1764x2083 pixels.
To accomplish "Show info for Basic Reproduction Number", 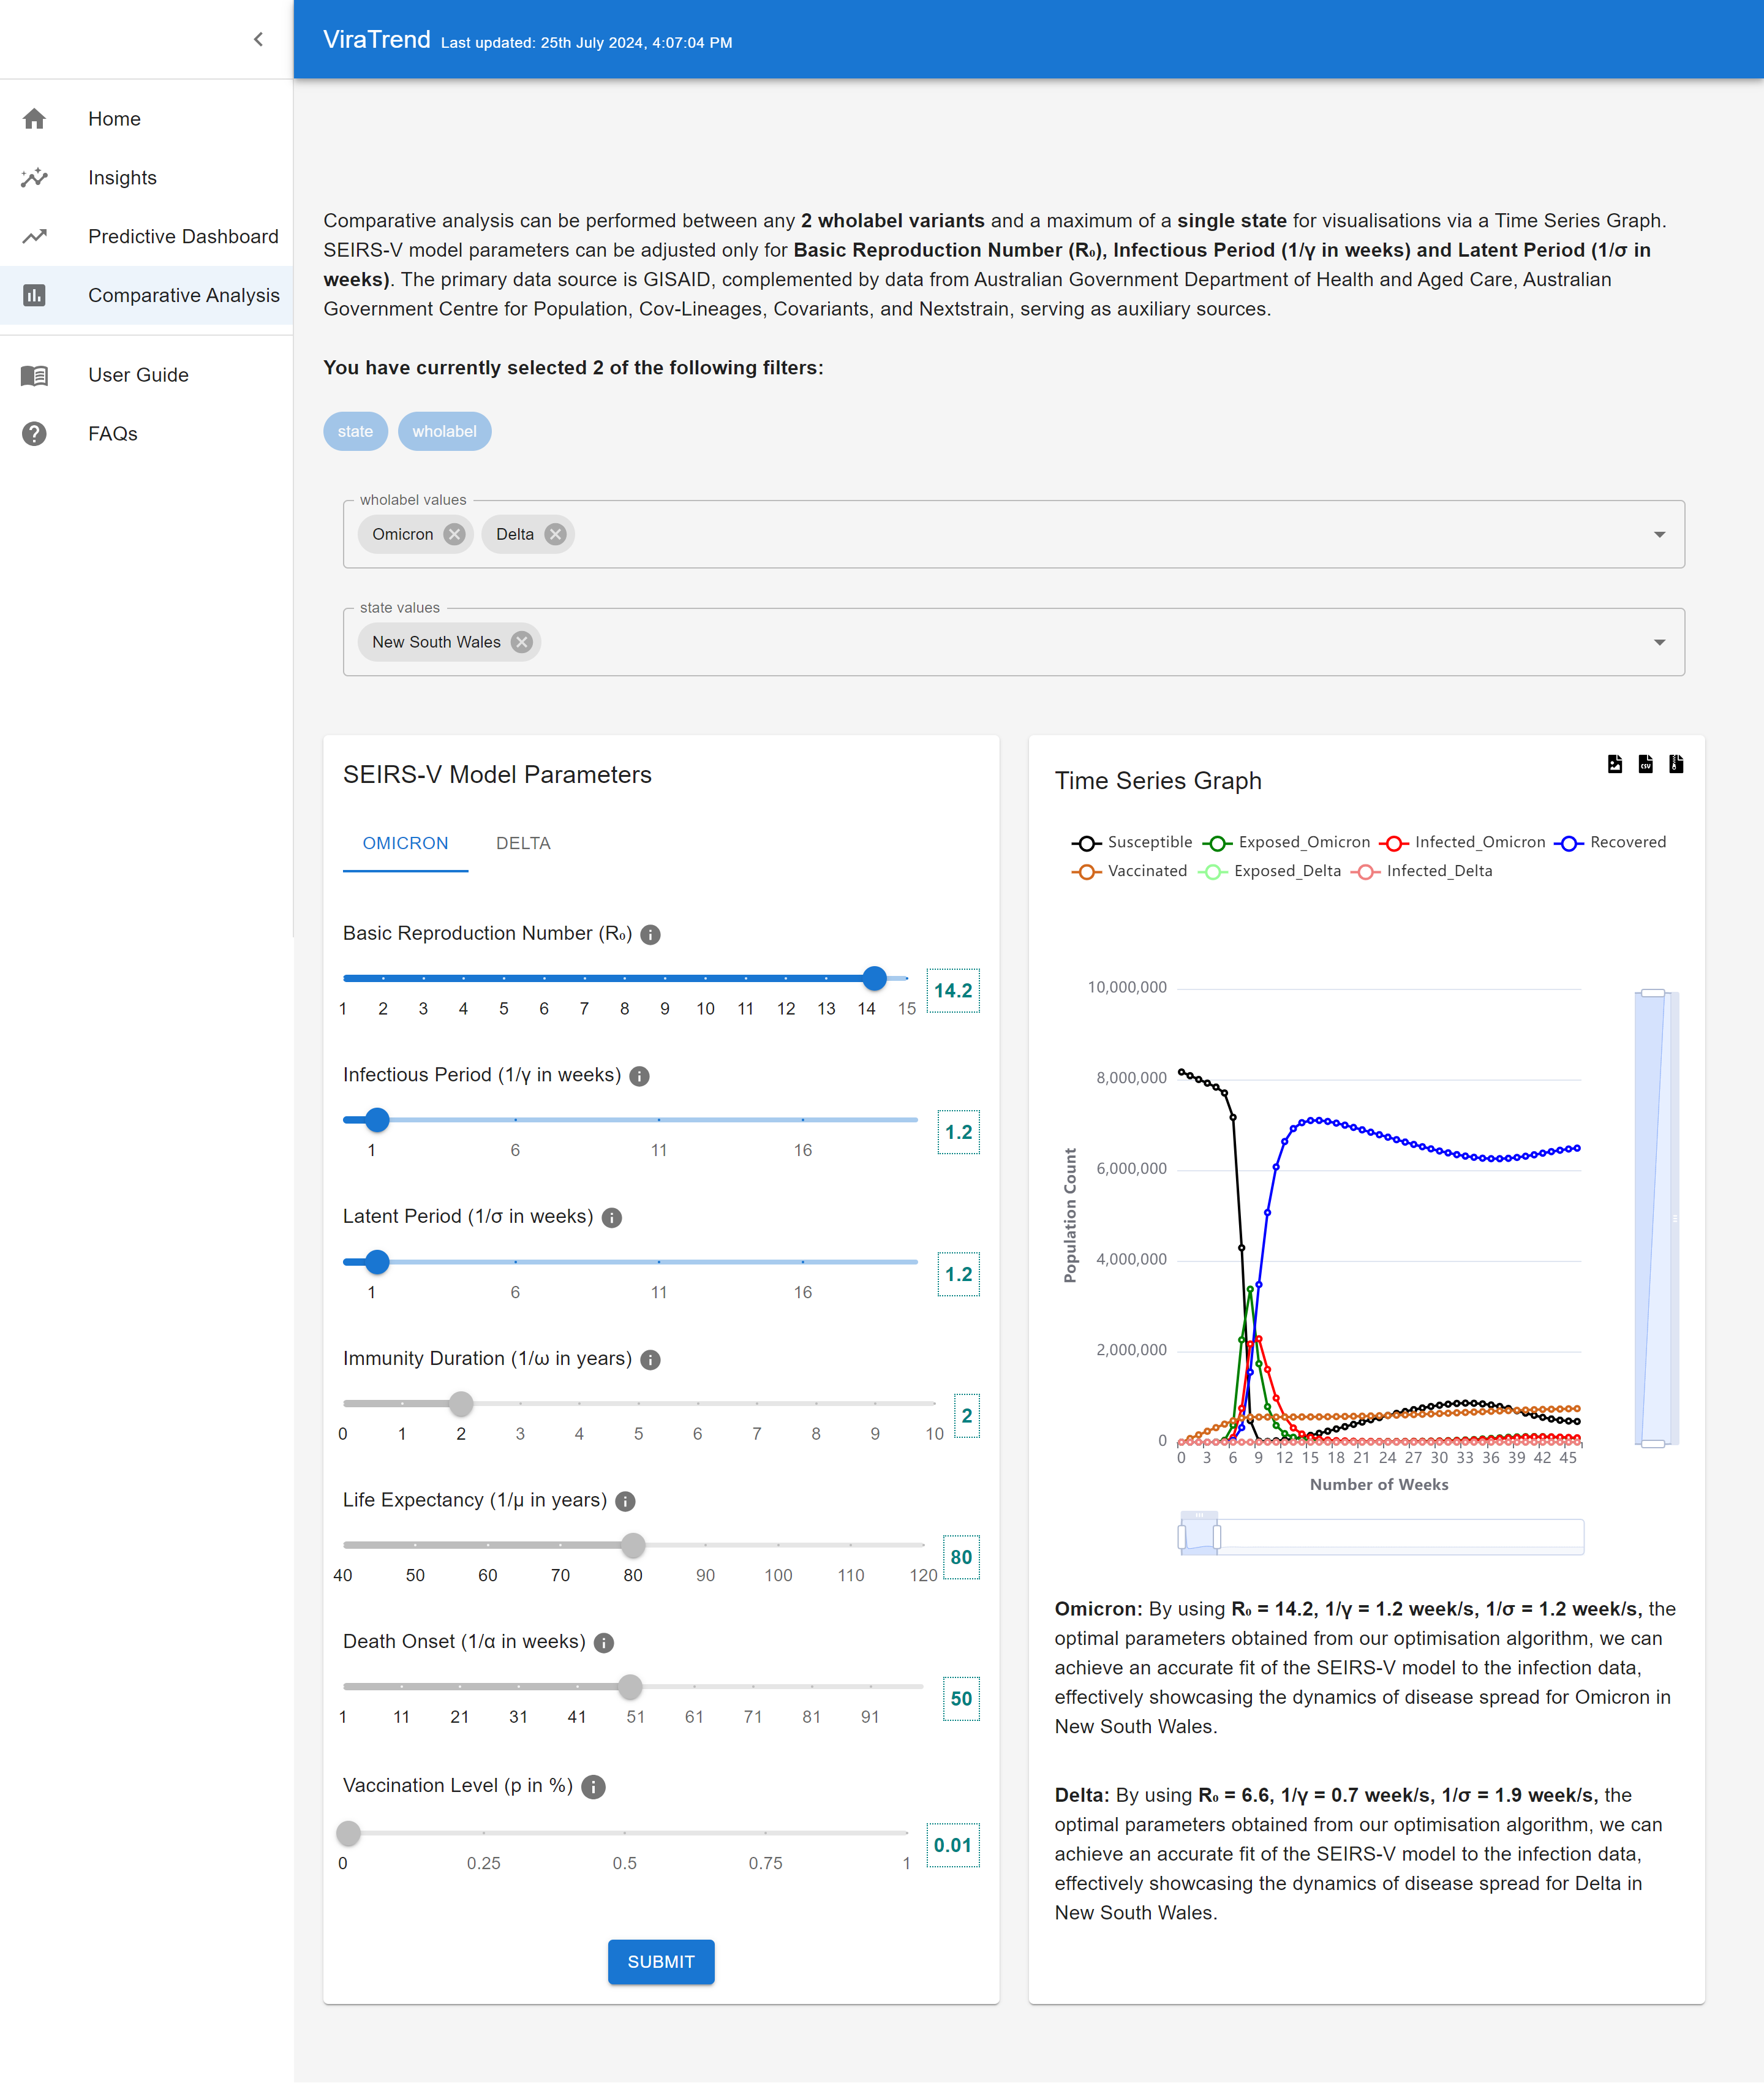I will point(650,934).
